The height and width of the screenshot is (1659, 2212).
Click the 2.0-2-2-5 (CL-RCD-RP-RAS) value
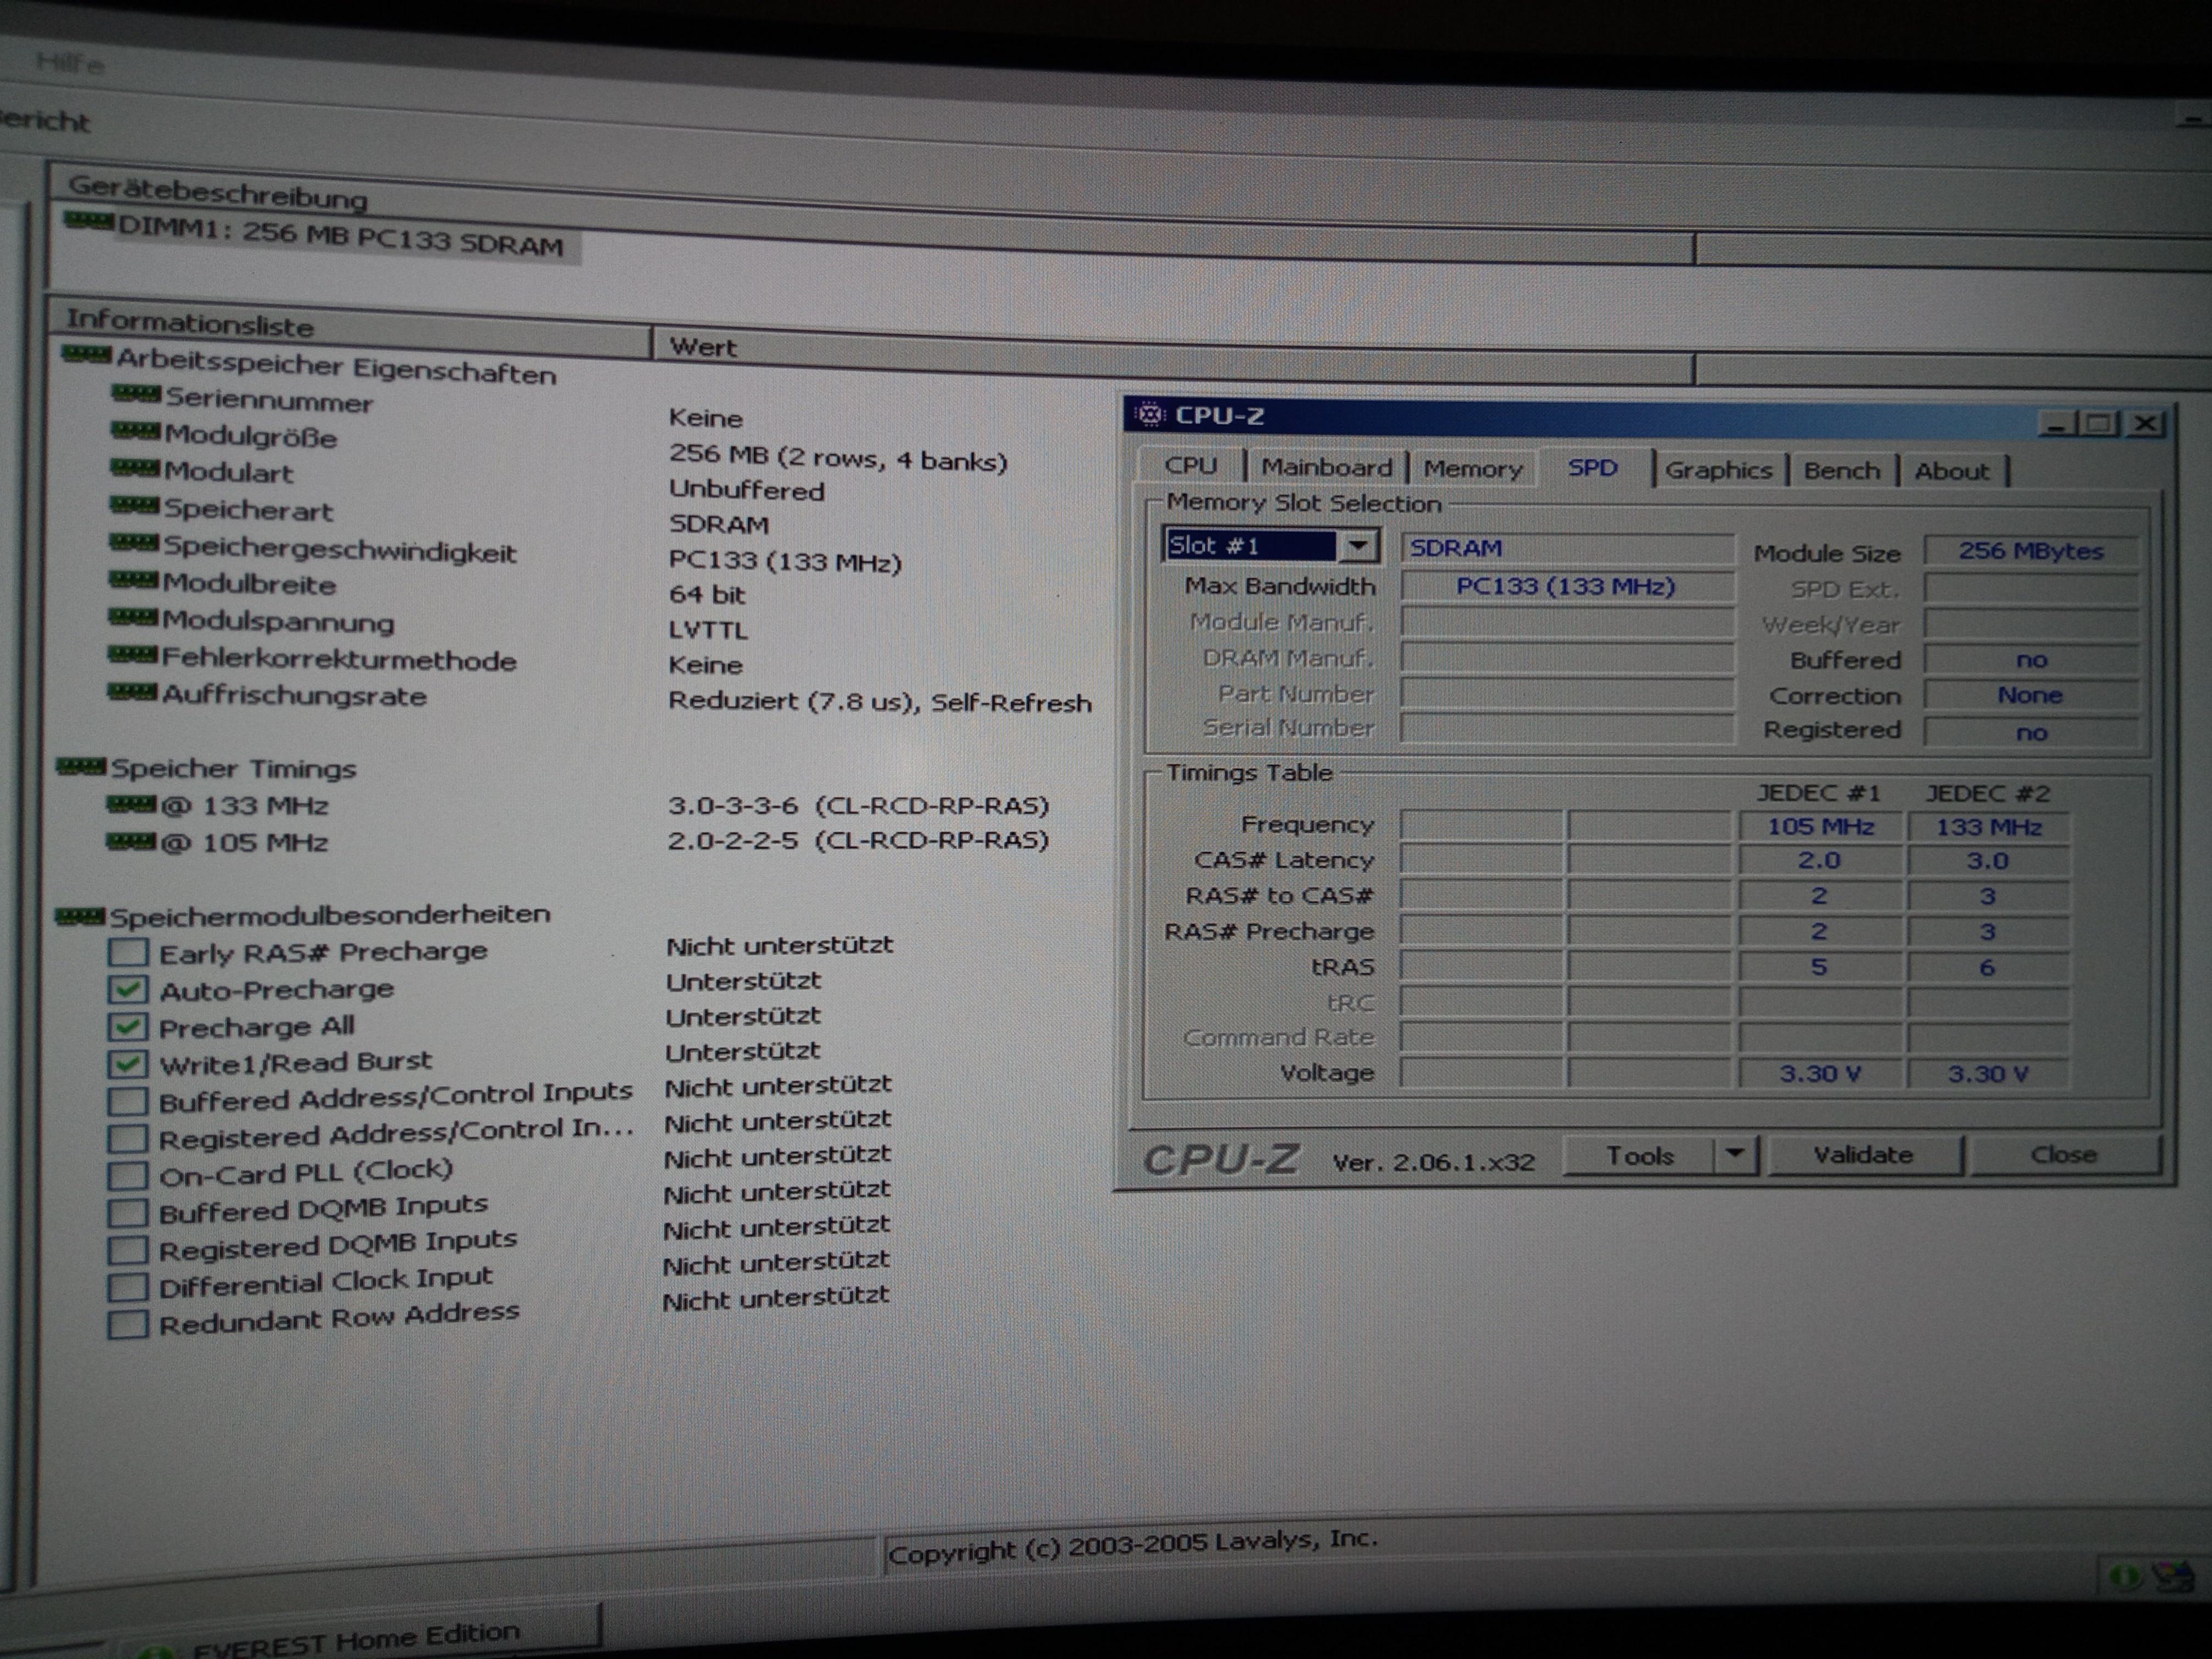858,840
